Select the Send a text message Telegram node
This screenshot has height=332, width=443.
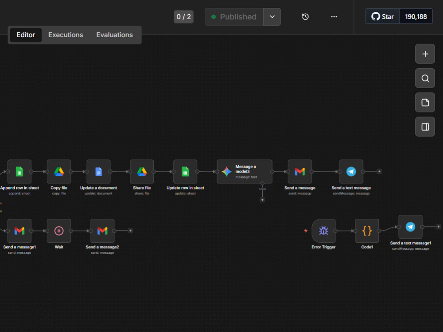(x=351, y=171)
